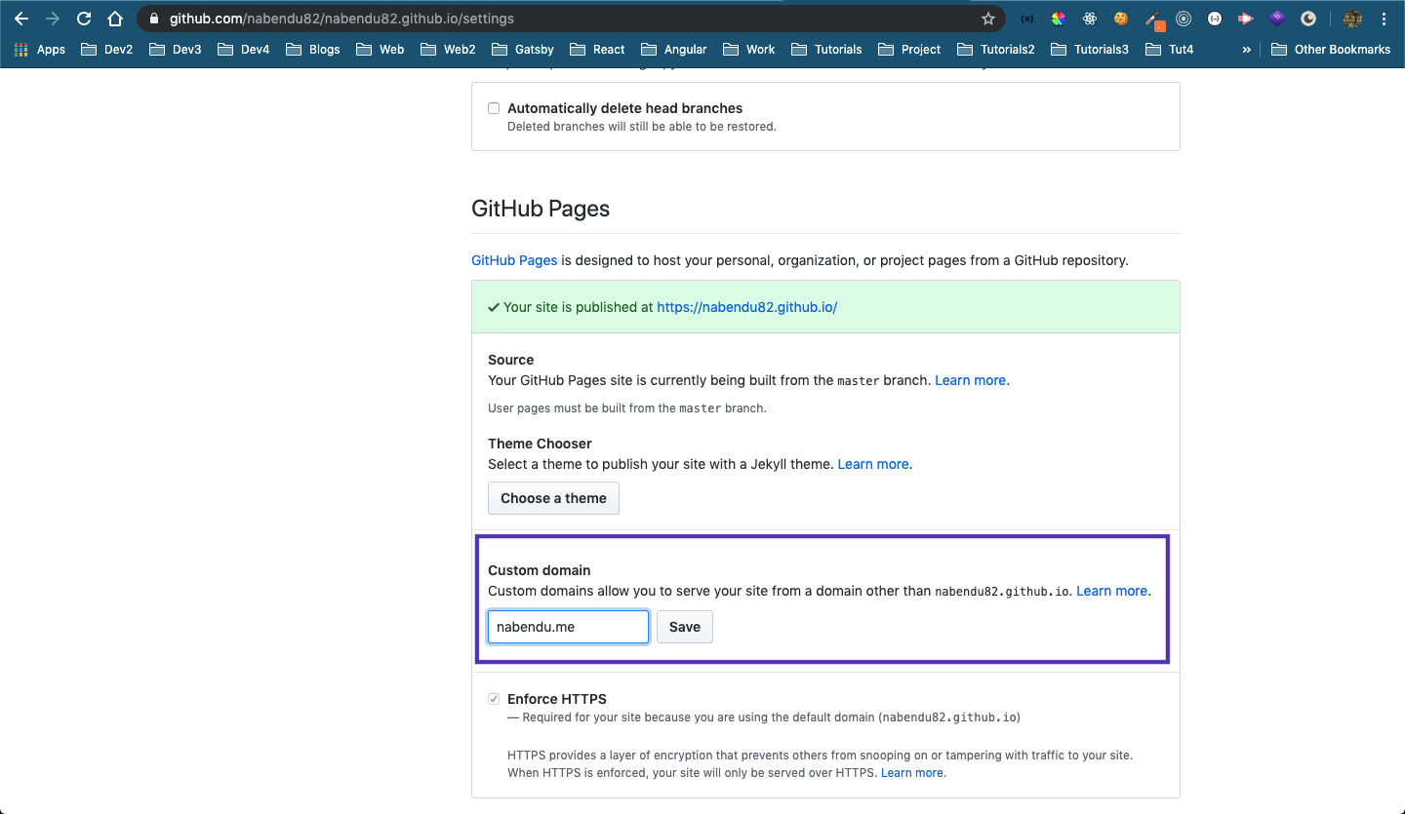Open the Chrome three-dot menu
The image size is (1405, 814).
click(1385, 19)
